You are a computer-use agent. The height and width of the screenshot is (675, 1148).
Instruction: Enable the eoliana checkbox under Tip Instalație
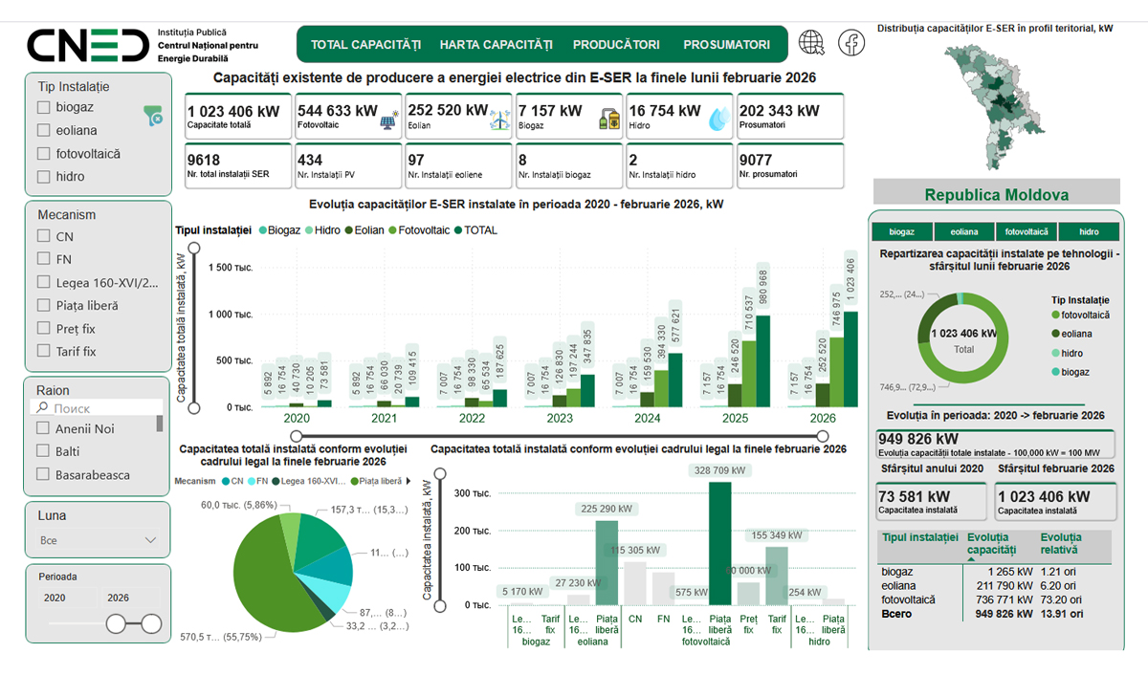[x=44, y=130]
